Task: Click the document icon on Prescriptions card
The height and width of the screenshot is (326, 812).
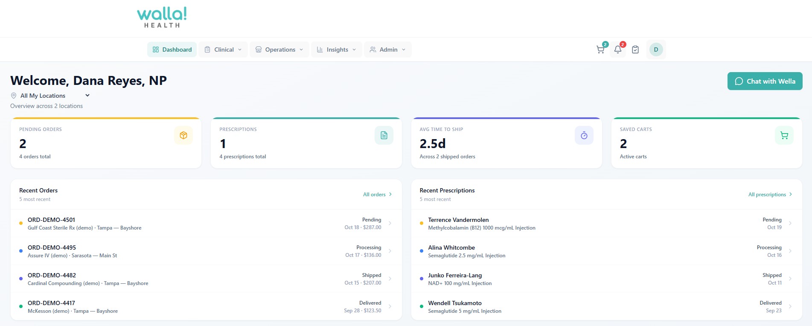Action: tap(384, 135)
